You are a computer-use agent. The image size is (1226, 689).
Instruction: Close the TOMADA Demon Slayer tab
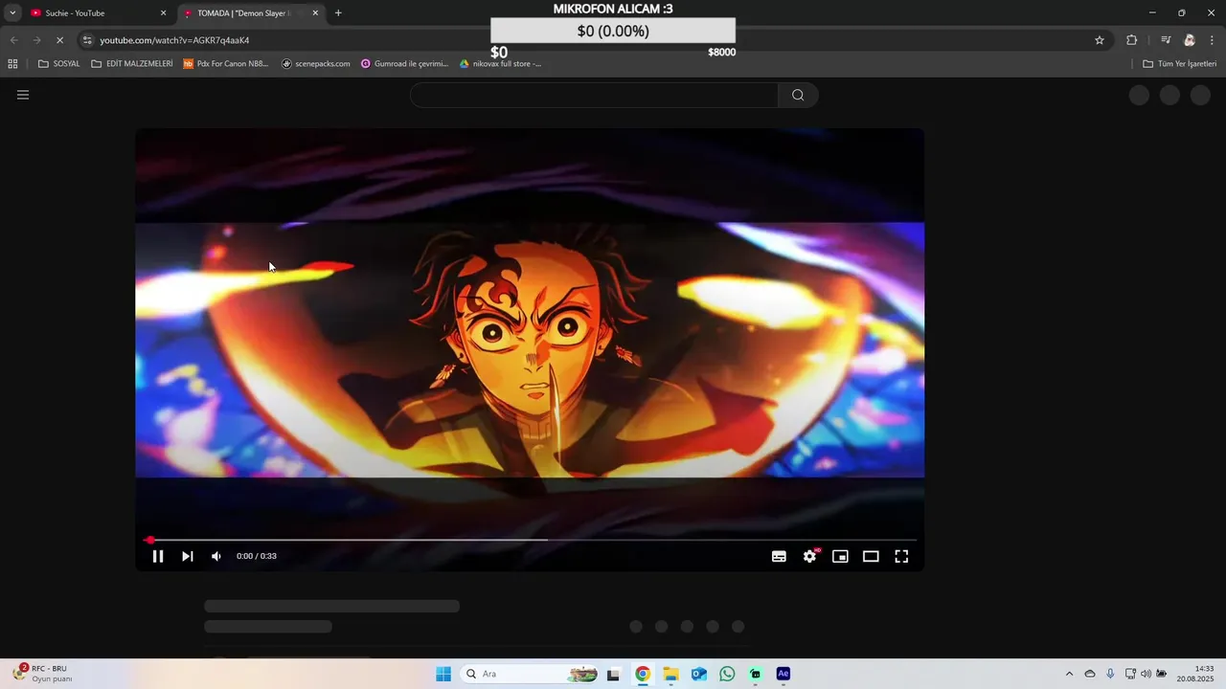315,13
